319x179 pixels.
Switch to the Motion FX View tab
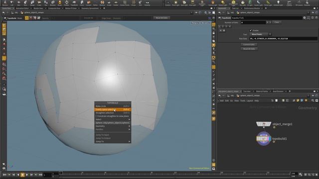coord(71,8)
